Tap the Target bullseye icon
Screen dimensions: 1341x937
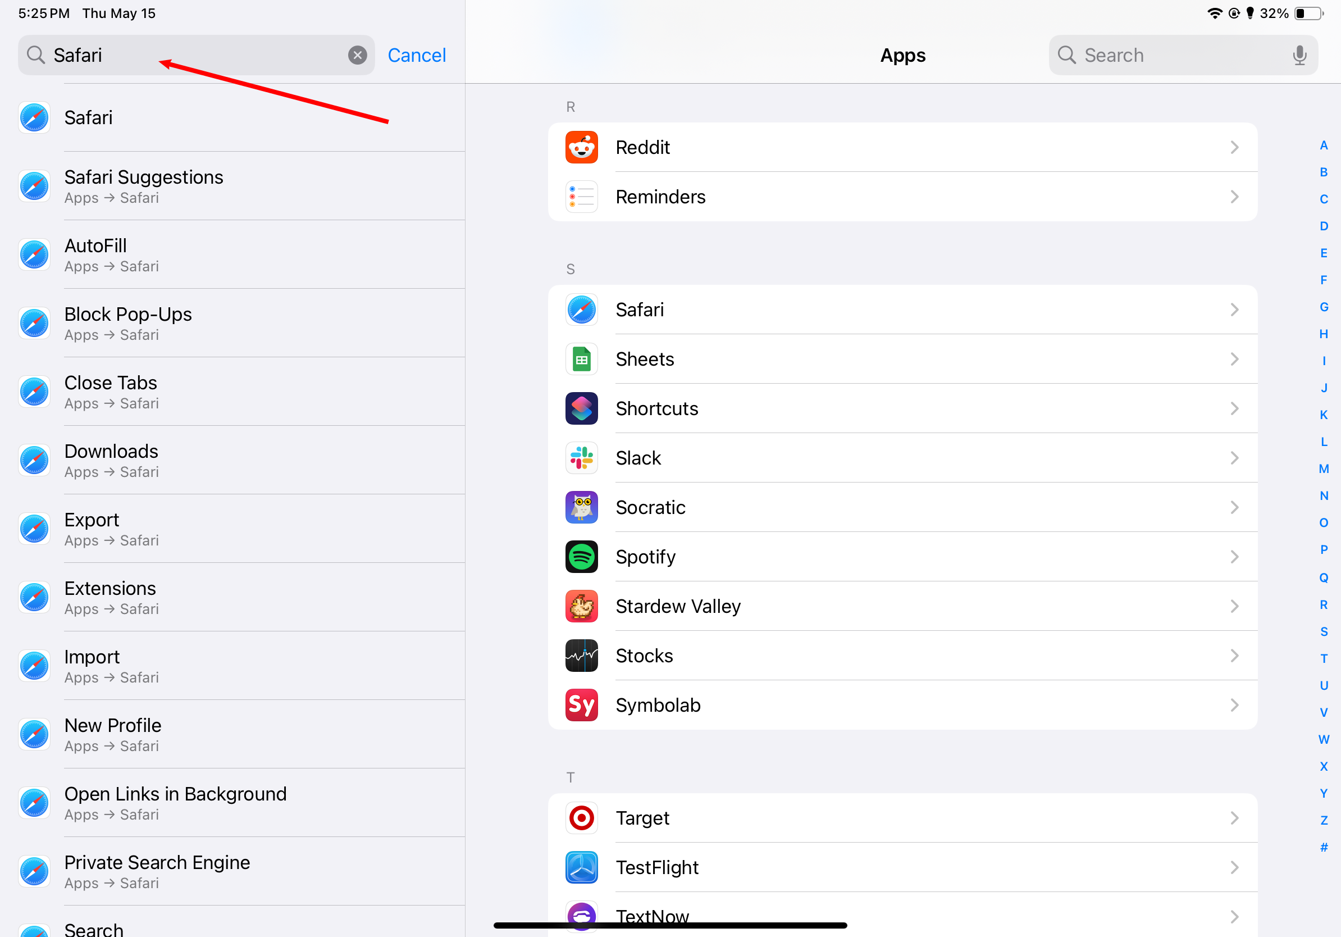point(581,818)
